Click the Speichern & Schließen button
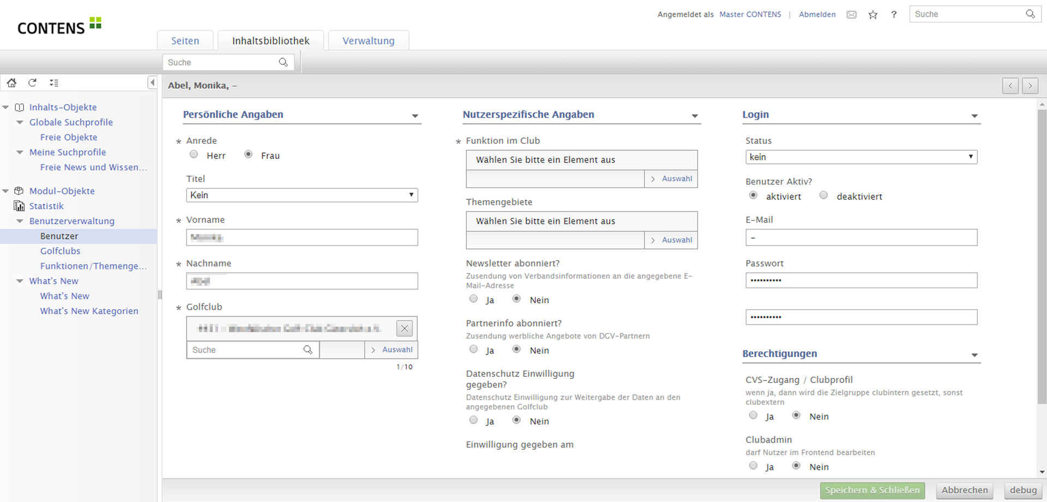Screen dimensions: 1047x502 coord(872,490)
